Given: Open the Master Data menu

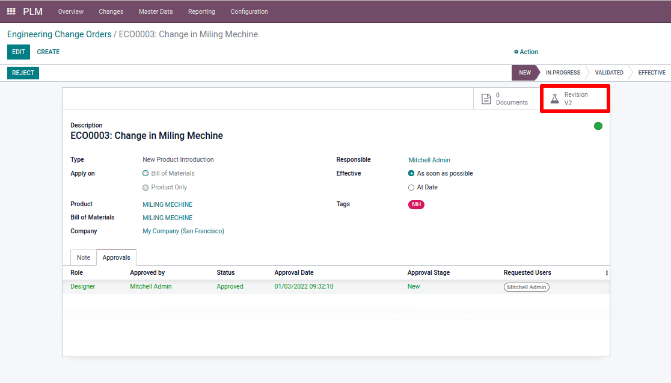Looking at the screenshot, I should (155, 11).
